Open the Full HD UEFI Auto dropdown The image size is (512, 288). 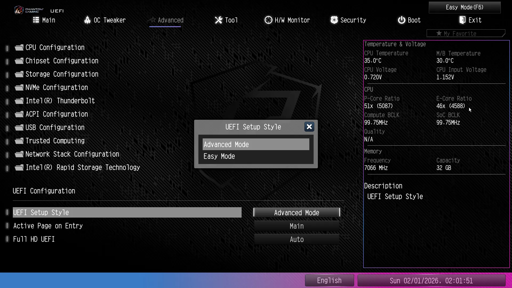click(297, 239)
